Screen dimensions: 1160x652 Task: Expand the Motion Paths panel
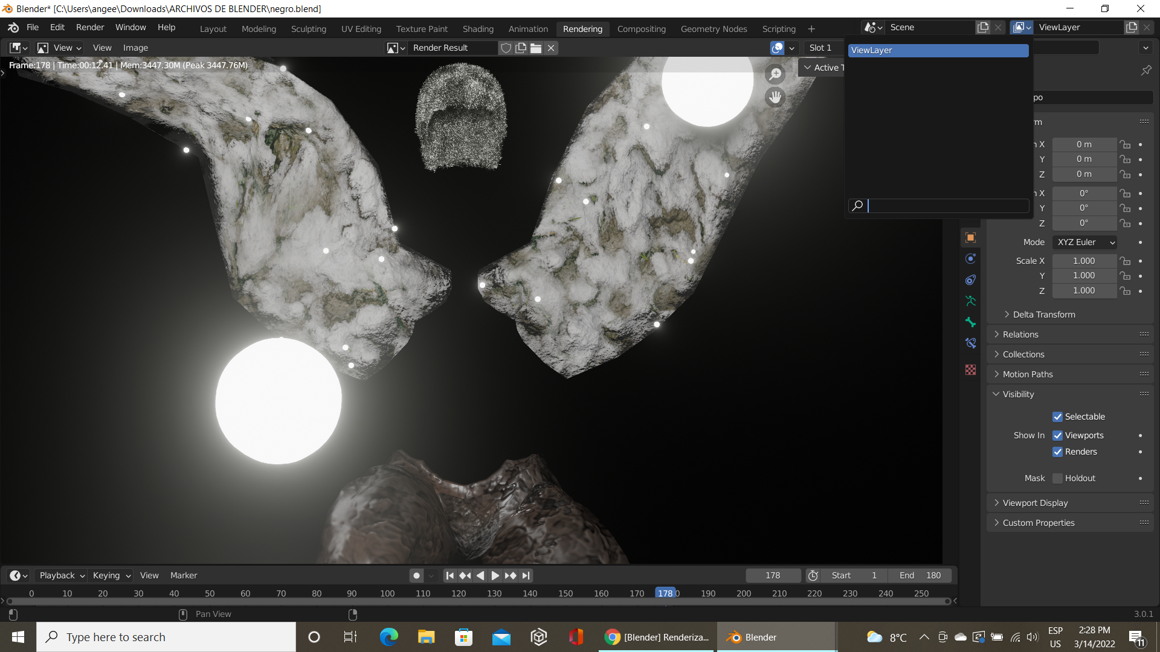[x=1027, y=374]
